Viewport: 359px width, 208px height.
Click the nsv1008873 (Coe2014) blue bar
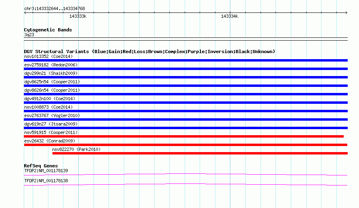click(186, 111)
